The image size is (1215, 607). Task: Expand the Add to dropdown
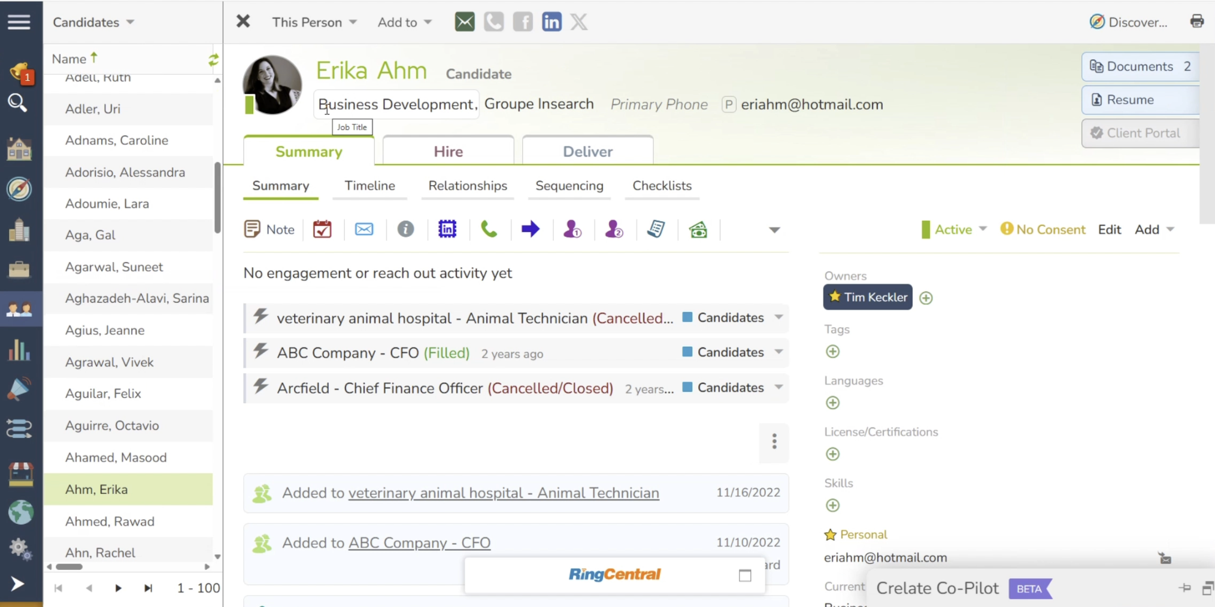tap(404, 22)
